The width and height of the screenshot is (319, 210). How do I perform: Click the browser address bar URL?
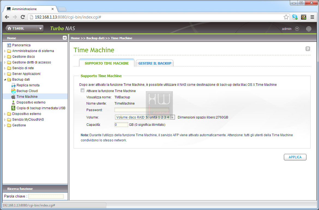68,17
